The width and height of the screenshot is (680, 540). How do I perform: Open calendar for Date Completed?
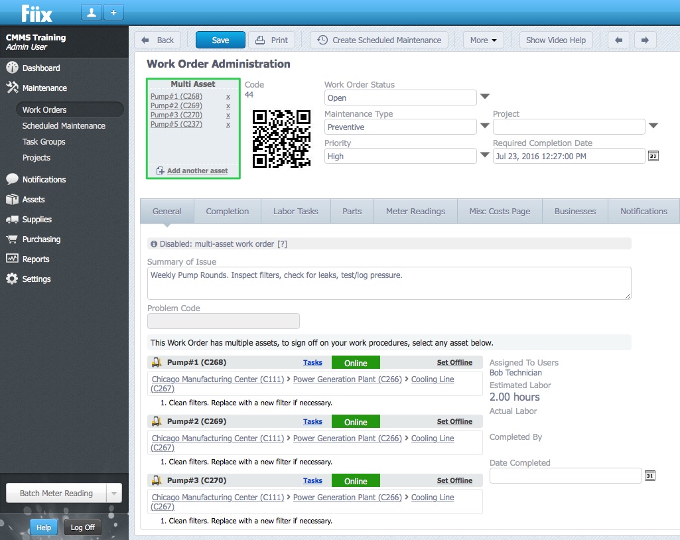[x=649, y=476]
